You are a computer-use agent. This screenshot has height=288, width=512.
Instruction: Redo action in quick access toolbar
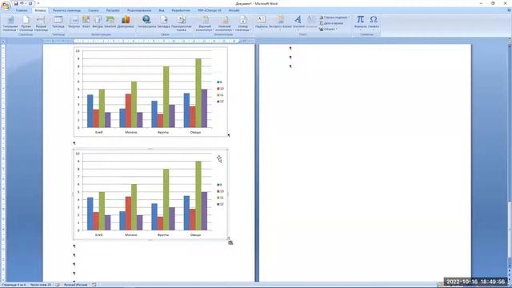click(30, 3)
